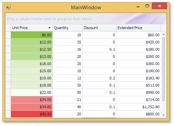Image resolution: width=174 pixels, height=126 pixels.
Task: Click the scrollbar up arrow
Action: tap(164, 34)
